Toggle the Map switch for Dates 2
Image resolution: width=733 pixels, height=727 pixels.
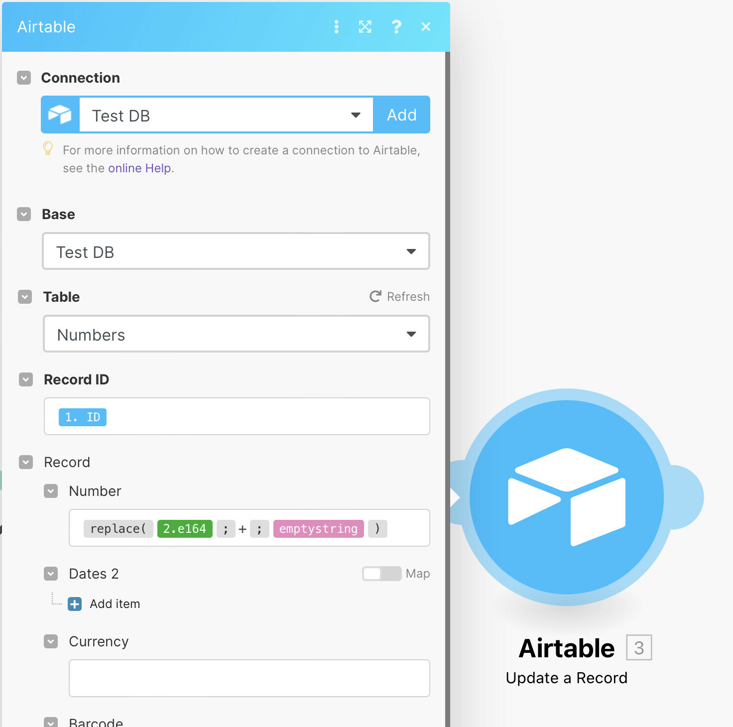pyautogui.click(x=381, y=574)
